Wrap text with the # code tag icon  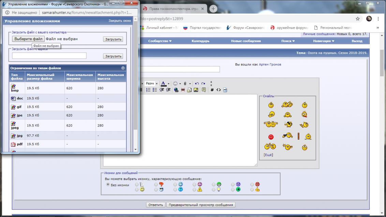click(x=212, y=90)
